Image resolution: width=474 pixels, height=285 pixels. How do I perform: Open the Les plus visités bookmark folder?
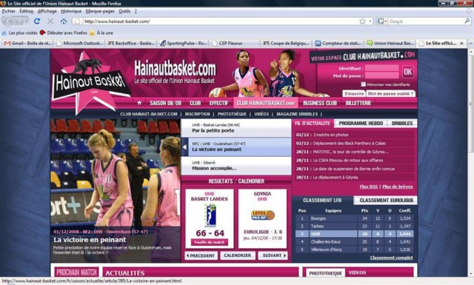[20, 33]
